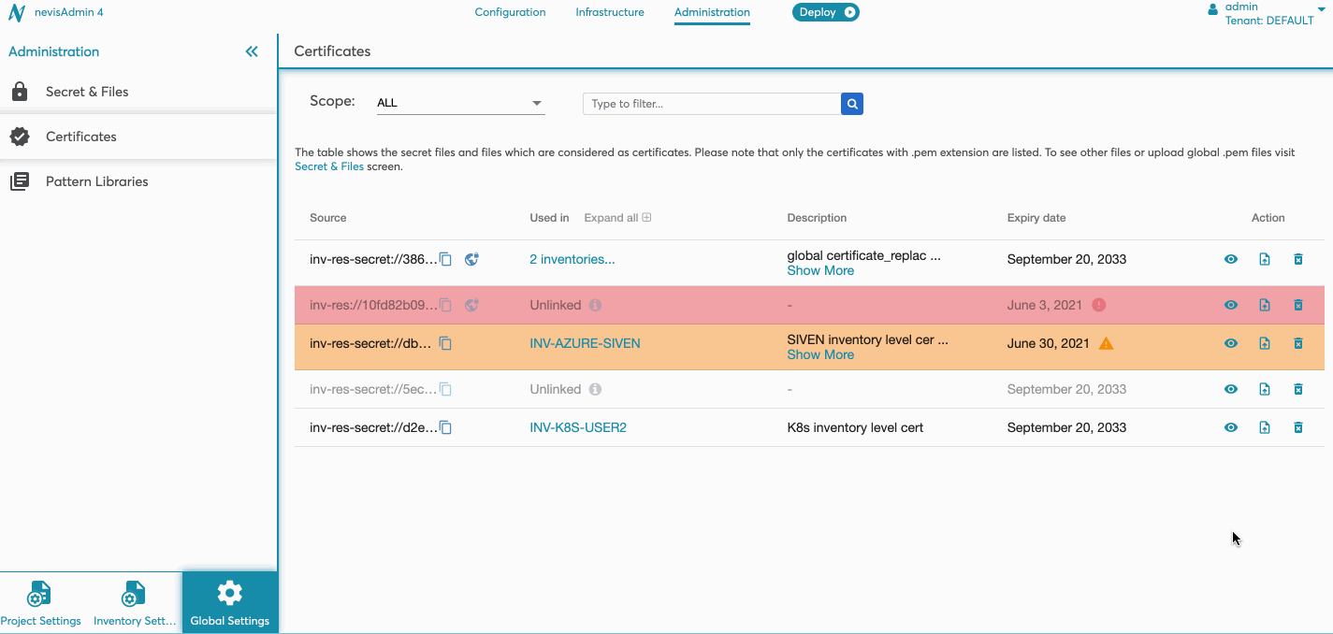1333x634 pixels.
Task: Copy source path of global certificate row
Action: (446, 259)
